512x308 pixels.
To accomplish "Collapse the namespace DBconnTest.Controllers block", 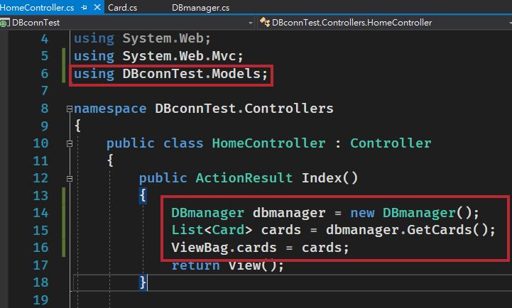I will 70,109.
